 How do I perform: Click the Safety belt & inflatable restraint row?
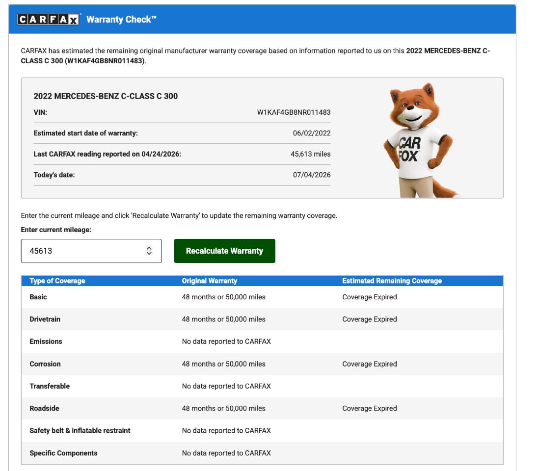(x=262, y=430)
